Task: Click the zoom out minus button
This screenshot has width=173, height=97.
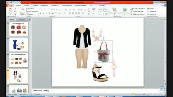Action: [147, 95]
